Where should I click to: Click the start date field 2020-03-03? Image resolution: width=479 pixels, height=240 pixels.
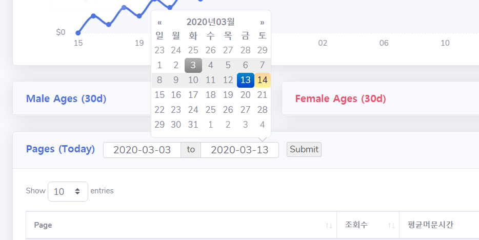point(142,150)
